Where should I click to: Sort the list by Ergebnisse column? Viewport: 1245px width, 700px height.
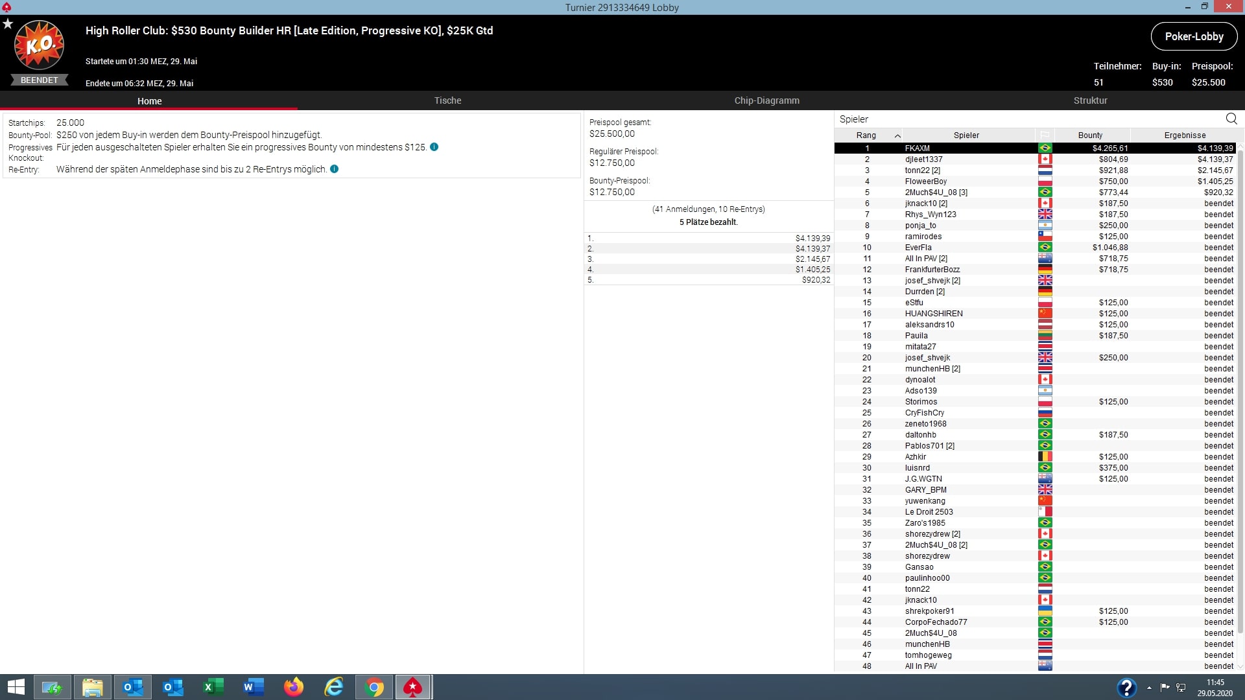click(x=1185, y=135)
